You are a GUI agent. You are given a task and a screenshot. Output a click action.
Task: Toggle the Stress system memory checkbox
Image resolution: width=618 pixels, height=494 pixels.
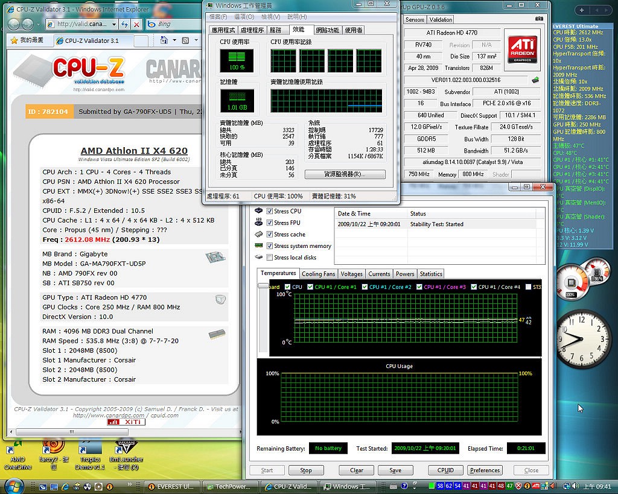270,246
